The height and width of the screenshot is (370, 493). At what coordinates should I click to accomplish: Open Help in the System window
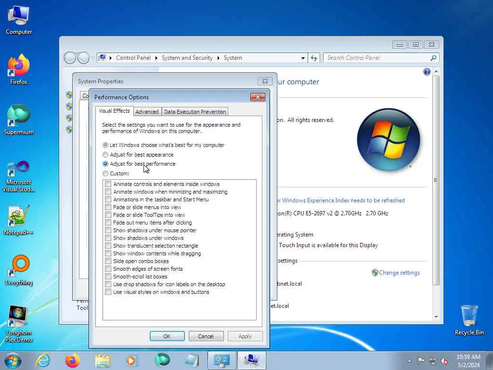click(x=427, y=72)
